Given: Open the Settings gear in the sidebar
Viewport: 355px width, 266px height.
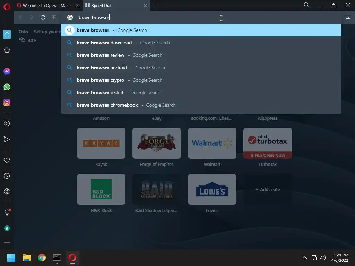Looking at the screenshot, I should pos(7,191).
